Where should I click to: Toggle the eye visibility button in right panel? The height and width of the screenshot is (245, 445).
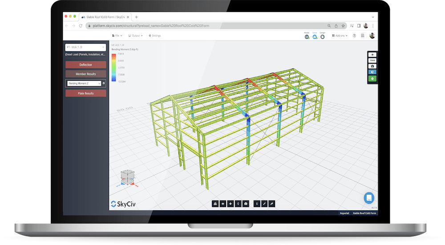pos(372,55)
